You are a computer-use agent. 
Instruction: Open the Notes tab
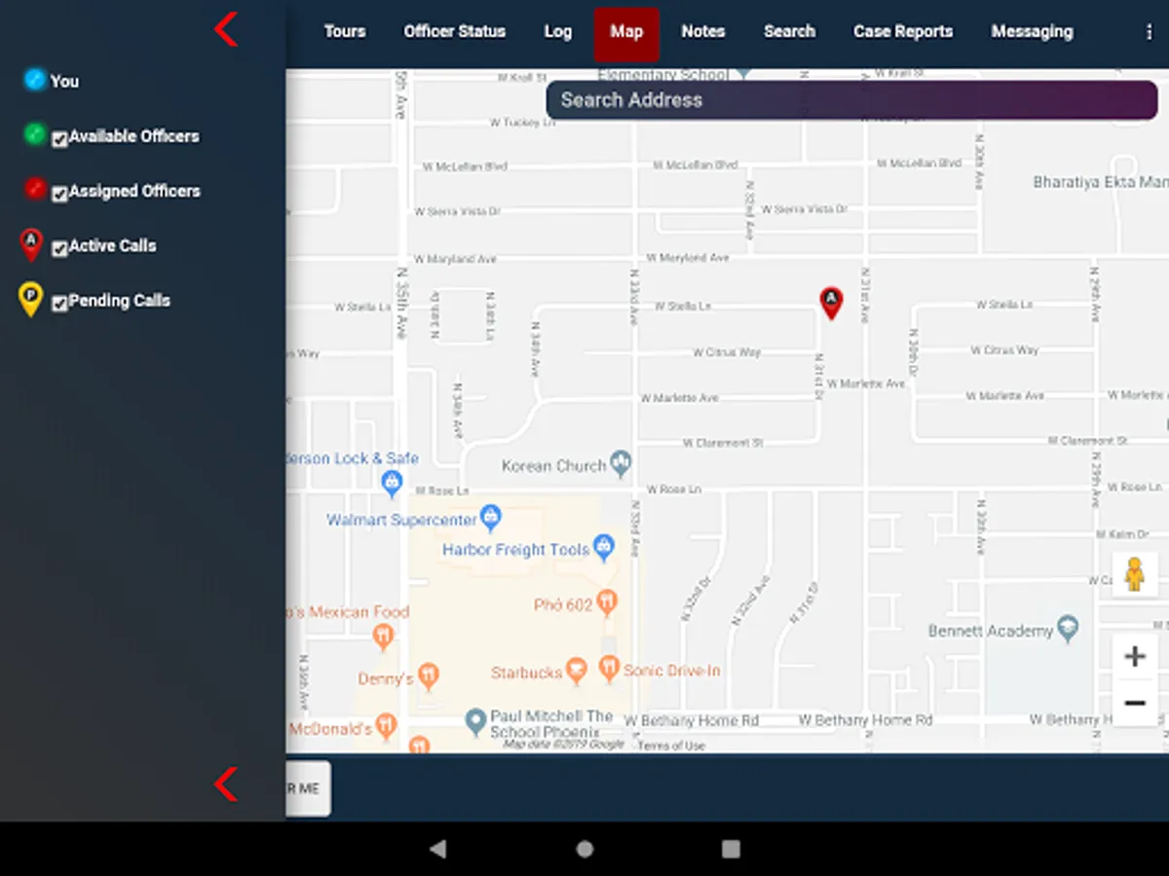[703, 31]
